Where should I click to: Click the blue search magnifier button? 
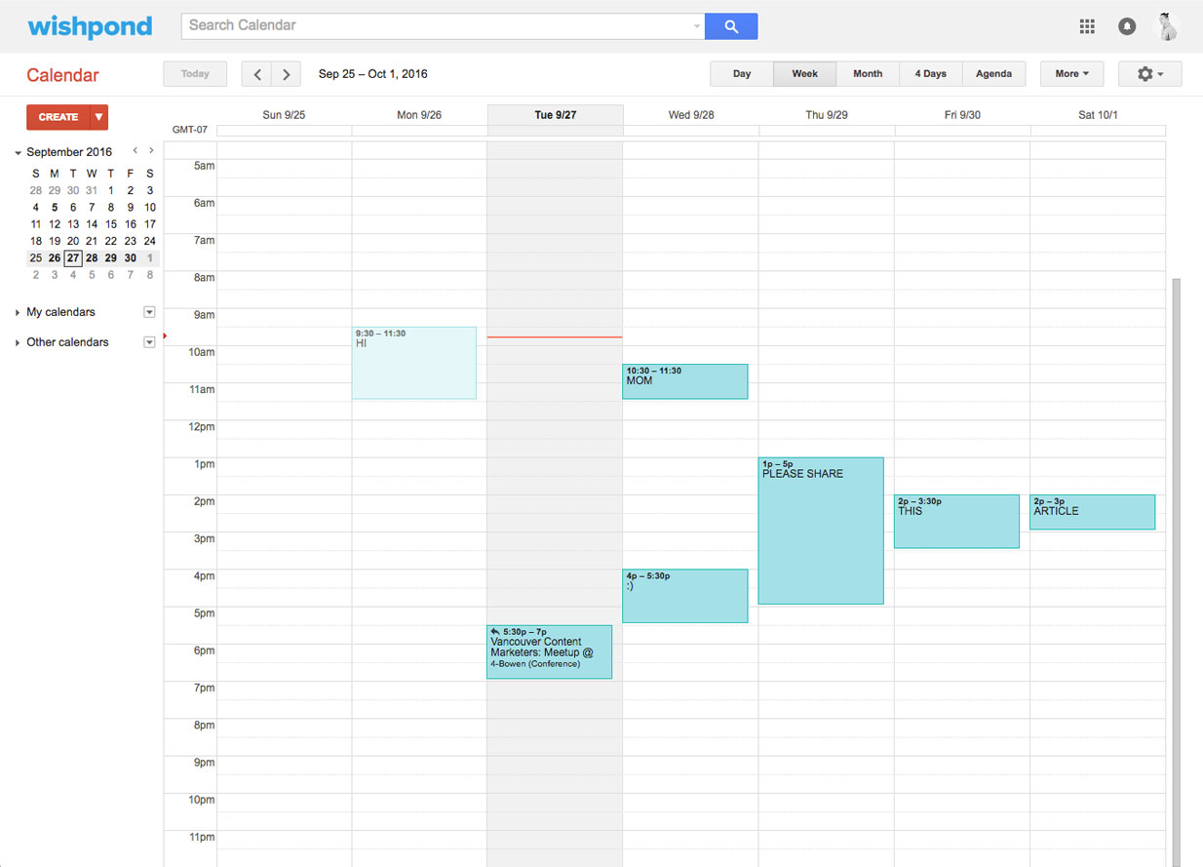coord(731,26)
